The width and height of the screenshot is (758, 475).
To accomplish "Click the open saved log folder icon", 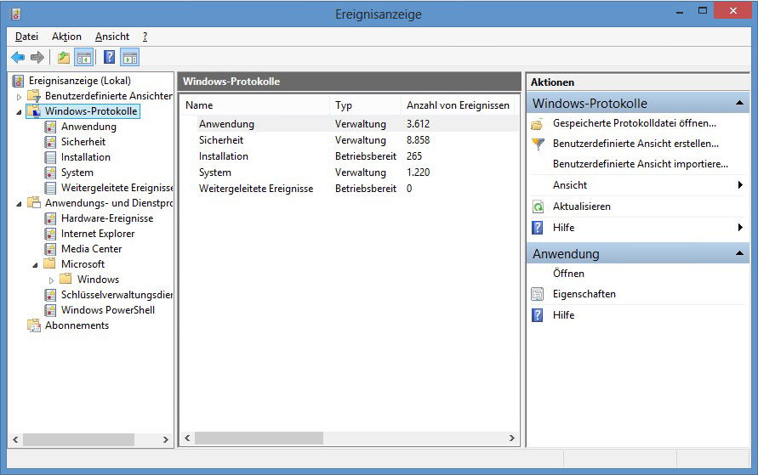I will pos(537,124).
